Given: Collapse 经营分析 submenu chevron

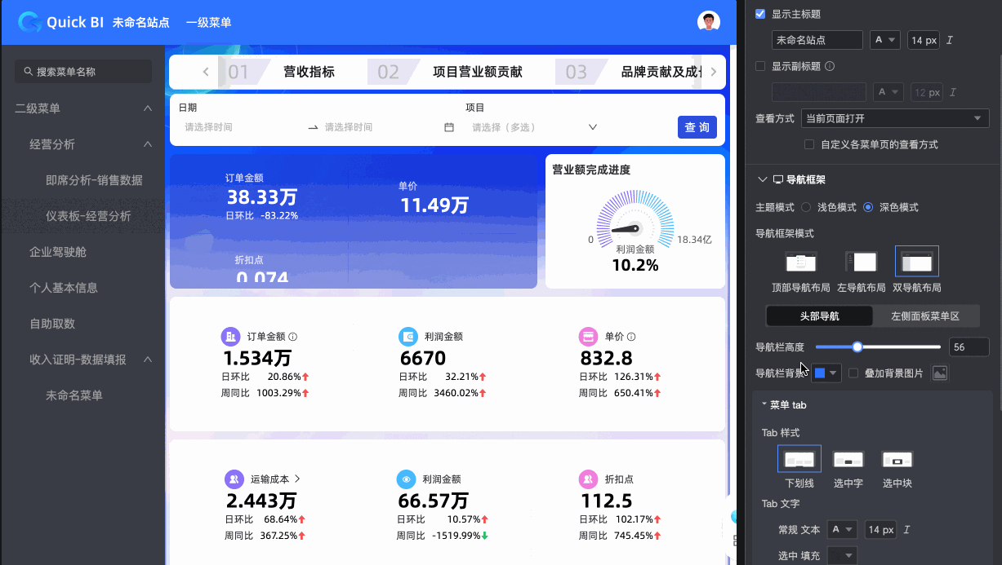Looking at the screenshot, I should (x=148, y=144).
